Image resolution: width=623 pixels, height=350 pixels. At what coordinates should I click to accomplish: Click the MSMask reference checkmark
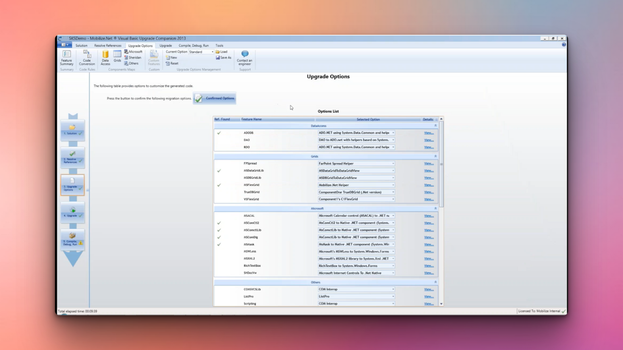pyautogui.click(x=220, y=244)
